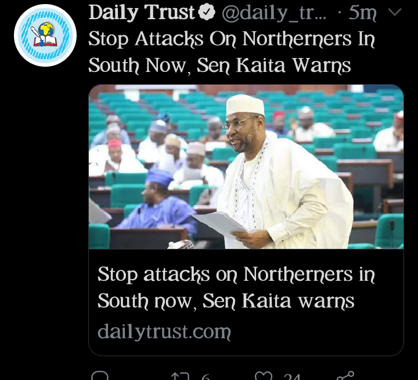The width and height of the screenshot is (418, 380).
Task: Open the reply speech bubble icon
Action: click(x=100, y=376)
